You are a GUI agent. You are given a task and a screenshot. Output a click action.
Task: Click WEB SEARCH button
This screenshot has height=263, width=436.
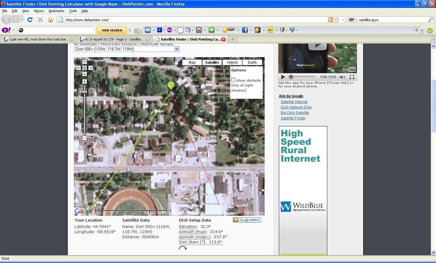[112, 30]
